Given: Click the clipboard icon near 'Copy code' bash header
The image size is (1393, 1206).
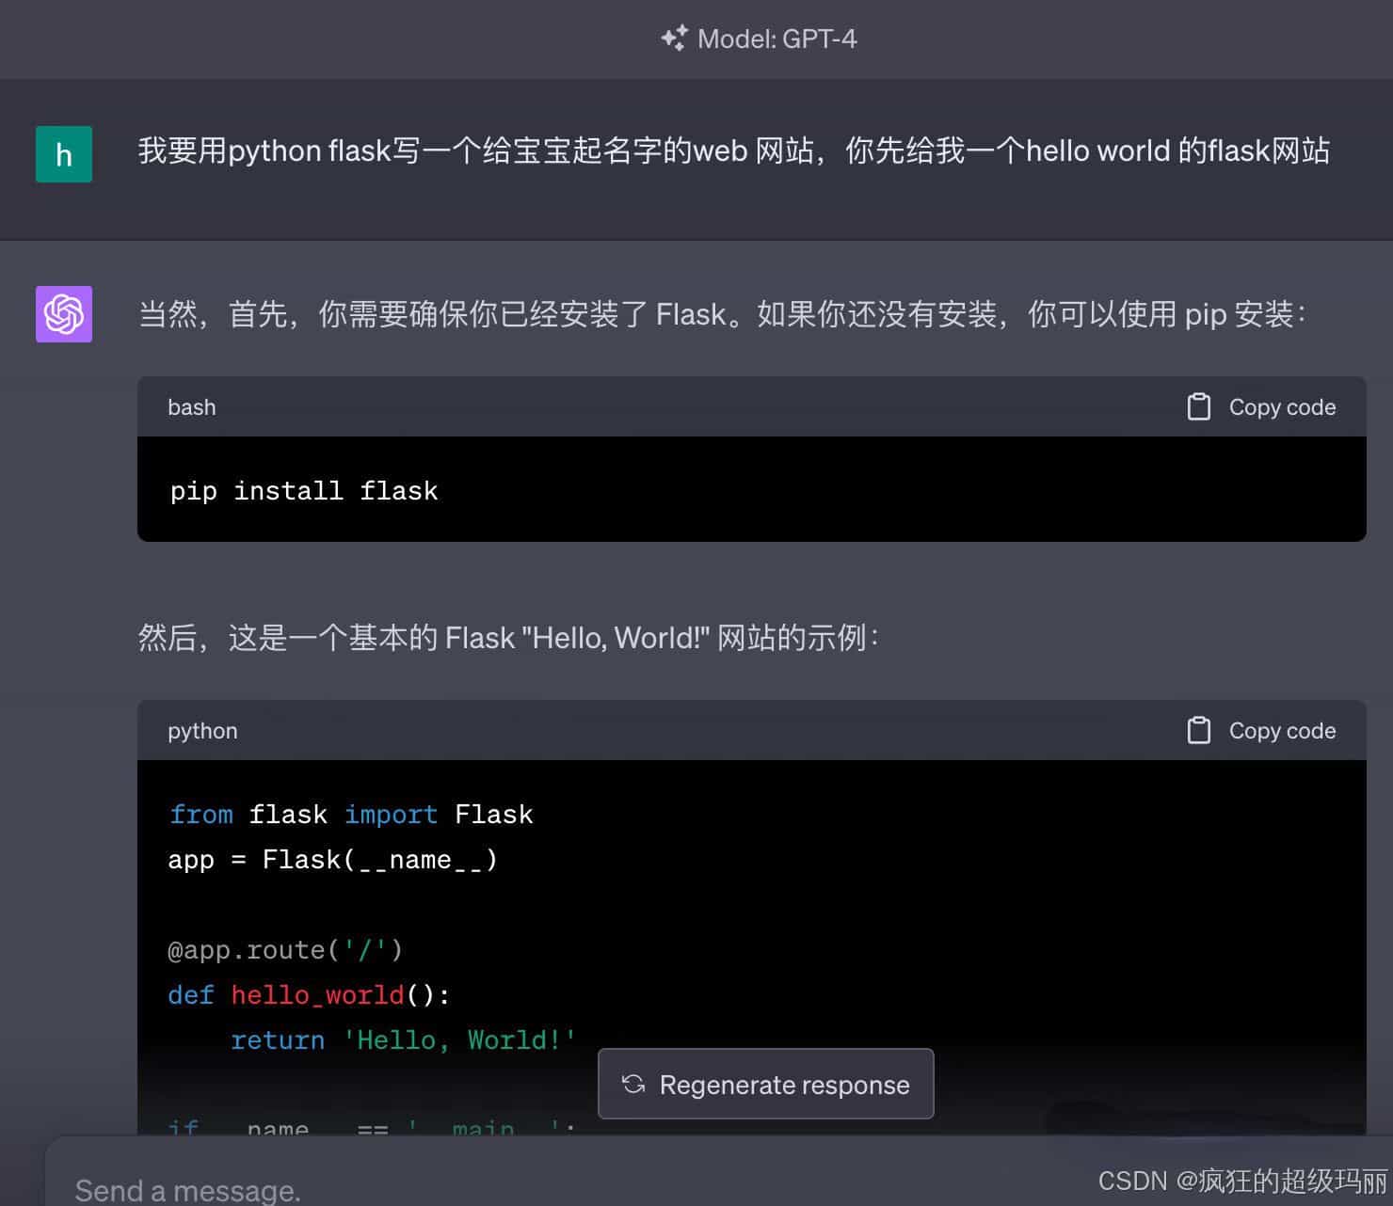Looking at the screenshot, I should coord(1199,406).
